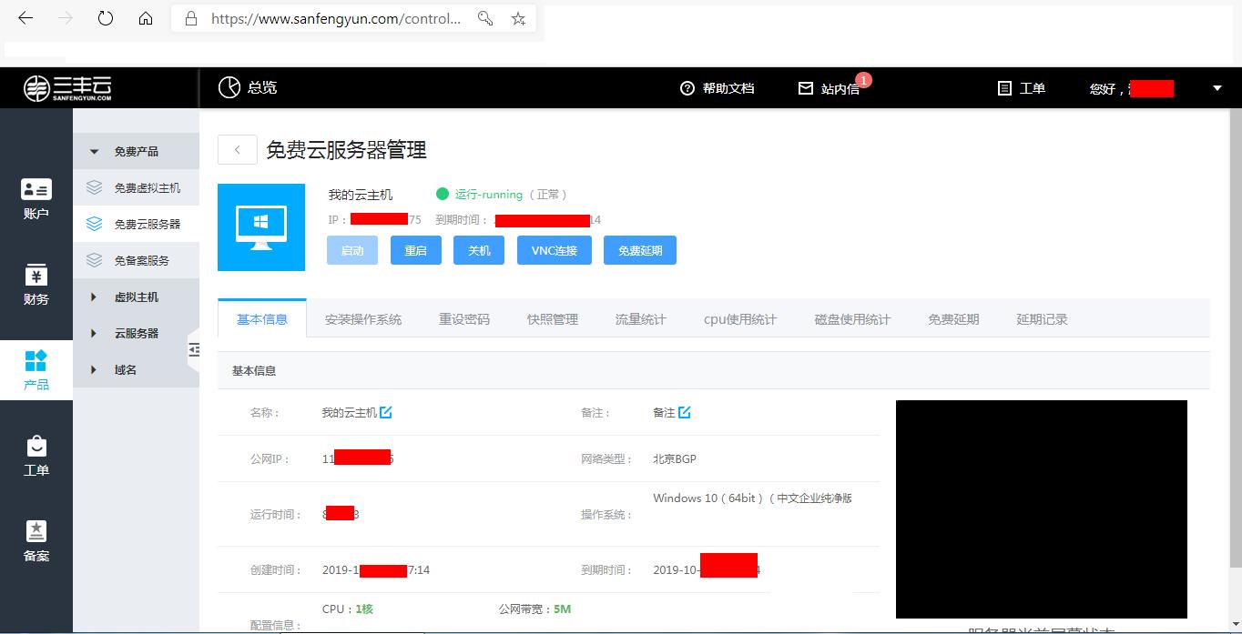Edit the 备注 remark field icon
Image resolution: width=1242 pixels, height=634 pixels.
687,411
